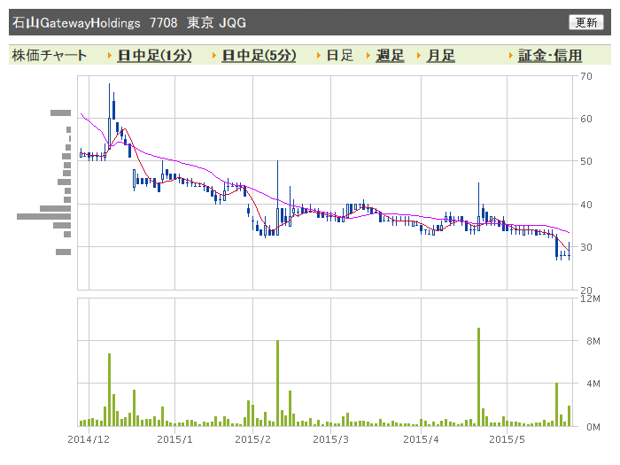Click the 2015/3 date axis label

point(330,439)
